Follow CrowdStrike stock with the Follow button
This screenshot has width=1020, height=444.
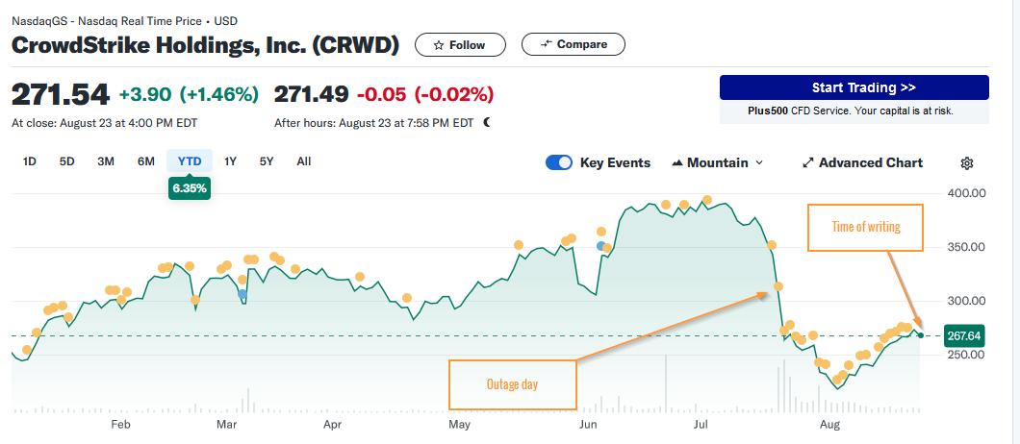tap(459, 45)
